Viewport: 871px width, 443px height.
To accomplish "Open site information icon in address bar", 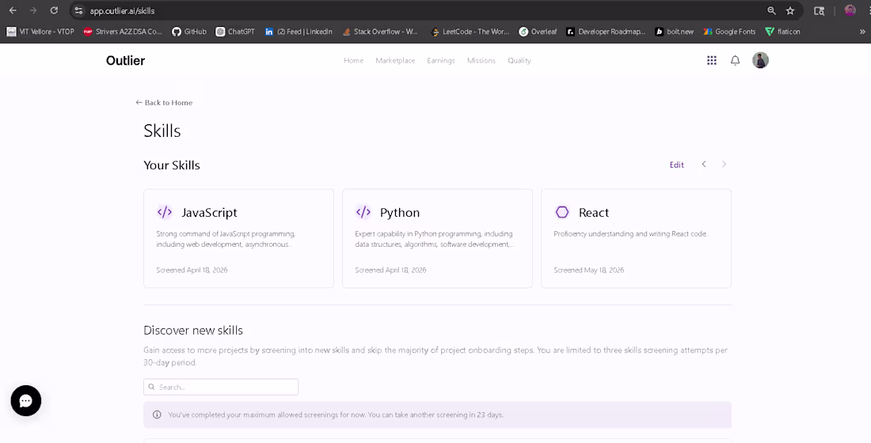I will pyautogui.click(x=79, y=10).
